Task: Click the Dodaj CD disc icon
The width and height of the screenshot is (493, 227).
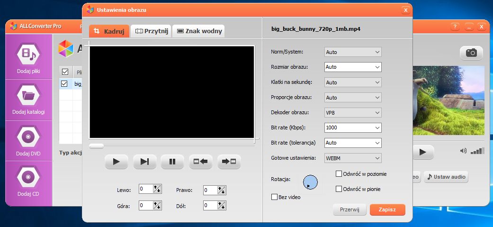Action: coord(28,177)
